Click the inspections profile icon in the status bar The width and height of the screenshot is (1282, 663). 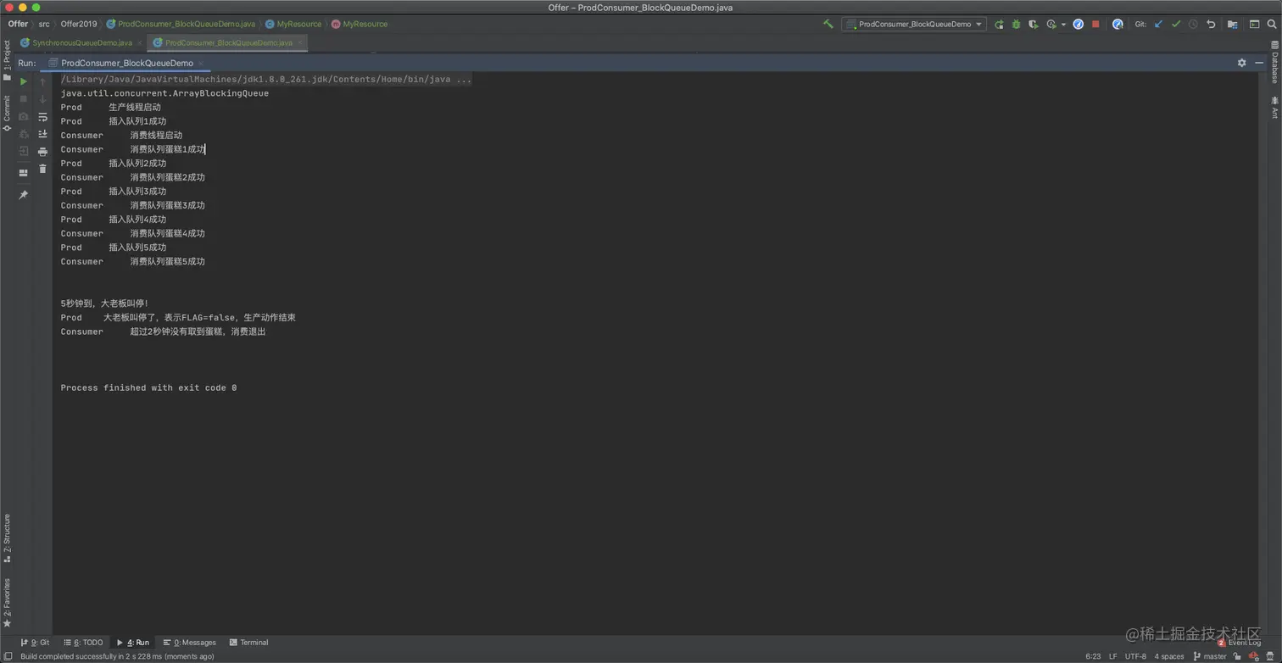[1253, 656]
